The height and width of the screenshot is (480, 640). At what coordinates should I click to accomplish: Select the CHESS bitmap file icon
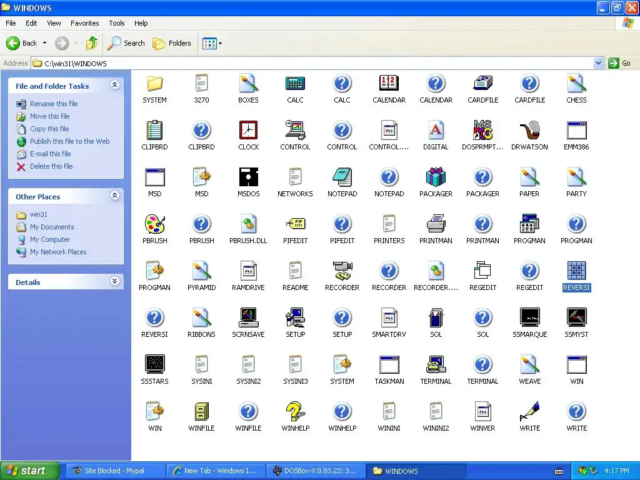click(x=576, y=84)
